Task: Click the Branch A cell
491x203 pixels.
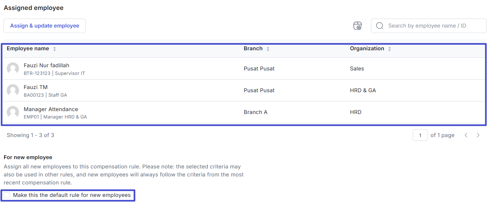Action: point(255,112)
